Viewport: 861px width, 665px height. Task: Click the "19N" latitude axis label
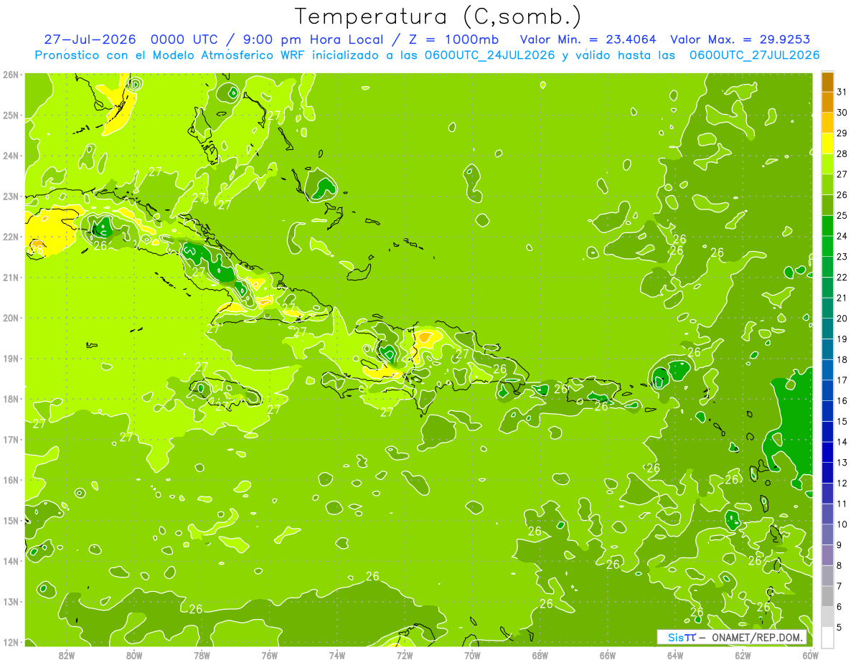(11, 359)
